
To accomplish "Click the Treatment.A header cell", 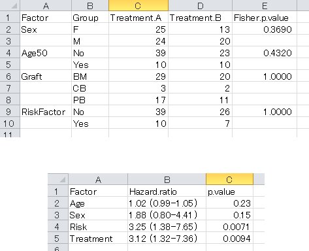I will tap(138, 18).
